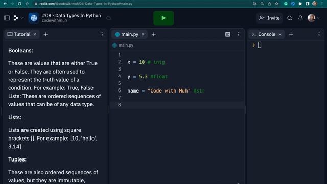
Task: Click code line y = 5.3
Action: tap(147, 77)
